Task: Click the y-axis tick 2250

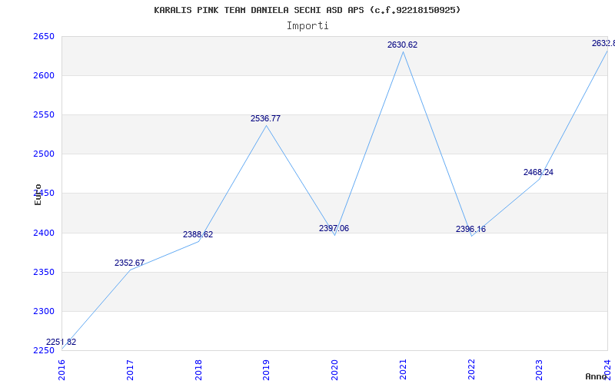Action: pyautogui.click(x=44, y=351)
